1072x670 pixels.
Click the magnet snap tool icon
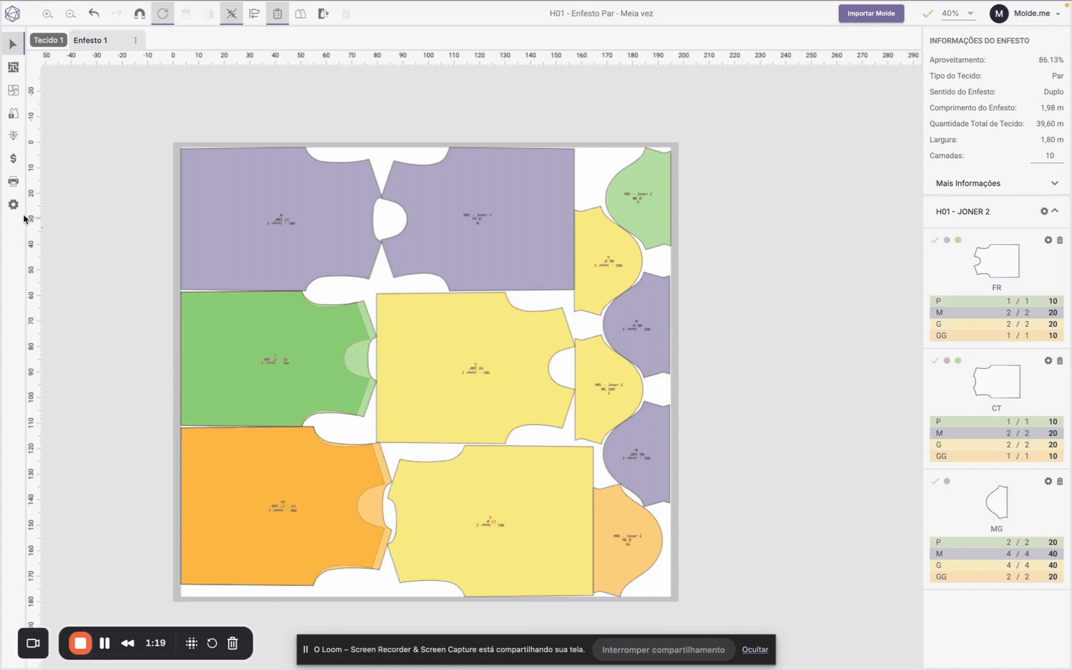coord(140,13)
